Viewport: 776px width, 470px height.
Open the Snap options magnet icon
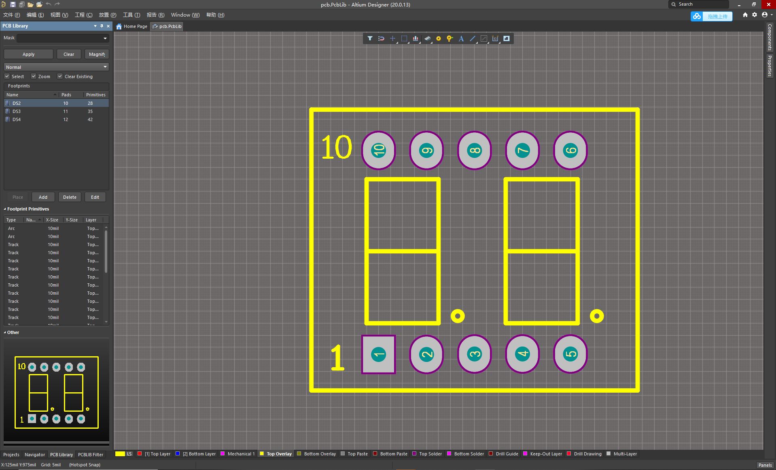click(381, 38)
